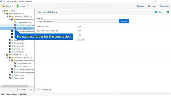The height and width of the screenshot is (96, 171).
Task: Toggle the Thunderbird Contacts (3) checkbox
Action: (x=10, y=17)
